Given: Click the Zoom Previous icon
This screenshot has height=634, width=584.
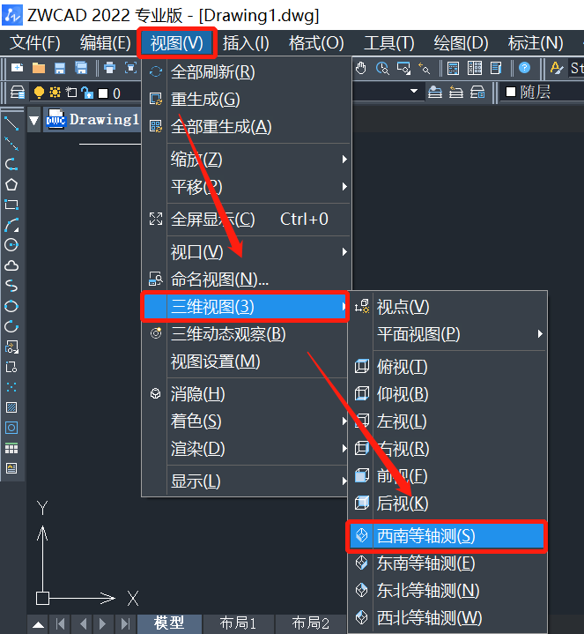Looking at the screenshot, I should [x=424, y=68].
